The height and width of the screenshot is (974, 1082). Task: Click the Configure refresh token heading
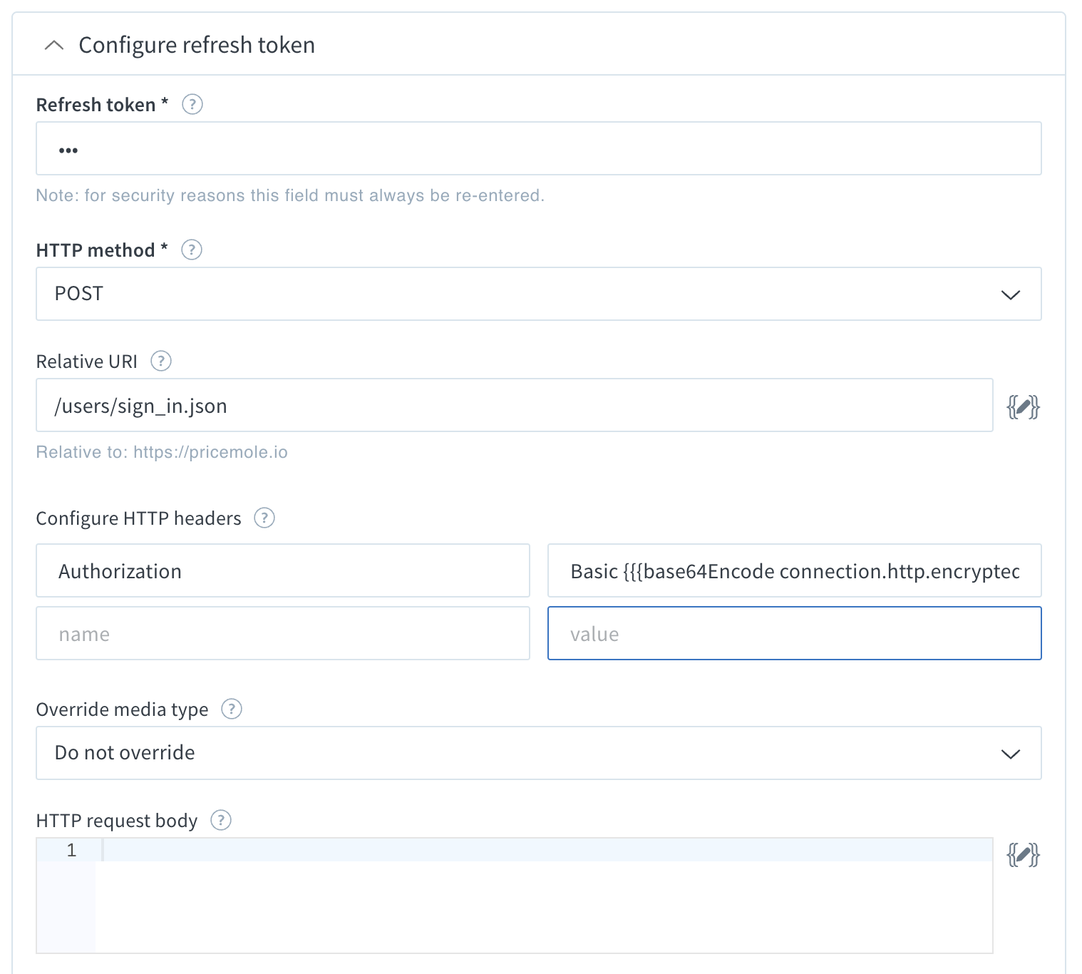(x=197, y=45)
